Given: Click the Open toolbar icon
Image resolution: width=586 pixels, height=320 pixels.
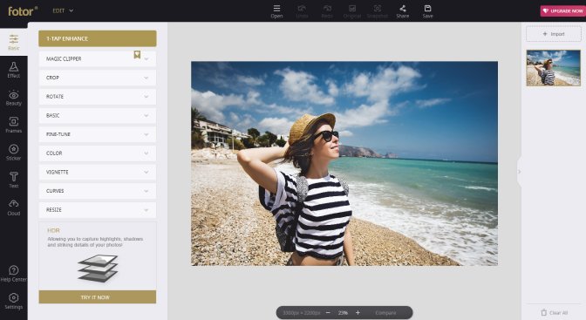Looking at the screenshot, I should [x=276, y=11].
